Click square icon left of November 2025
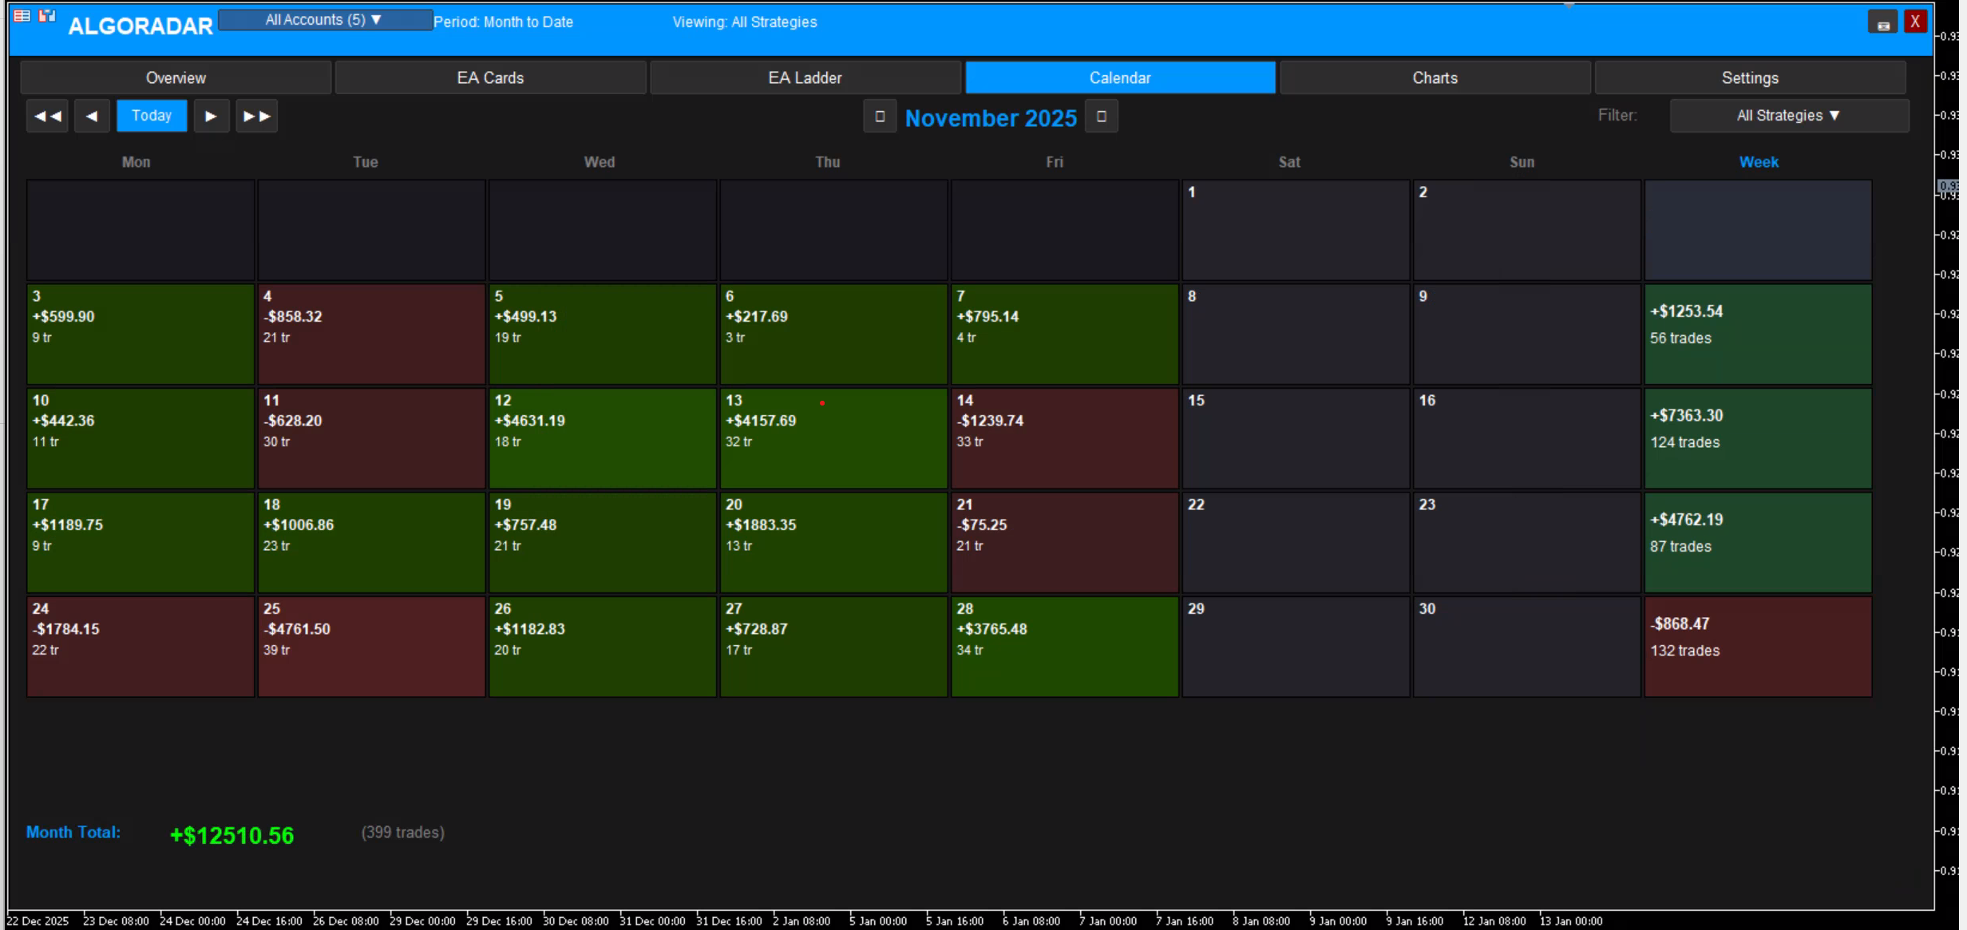 (x=880, y=117)
